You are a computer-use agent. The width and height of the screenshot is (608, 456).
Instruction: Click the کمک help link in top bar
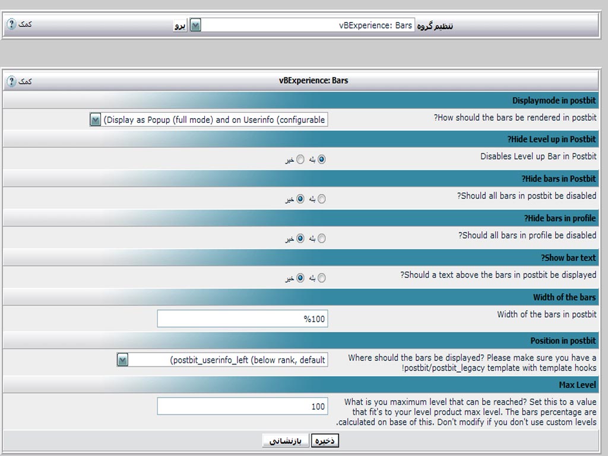point(25,24)
